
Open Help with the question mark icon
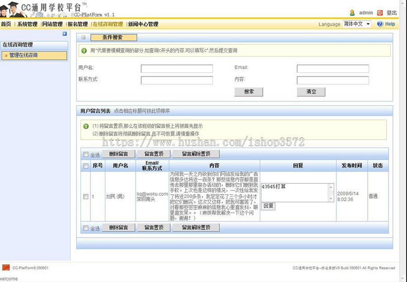coord(379,24)
